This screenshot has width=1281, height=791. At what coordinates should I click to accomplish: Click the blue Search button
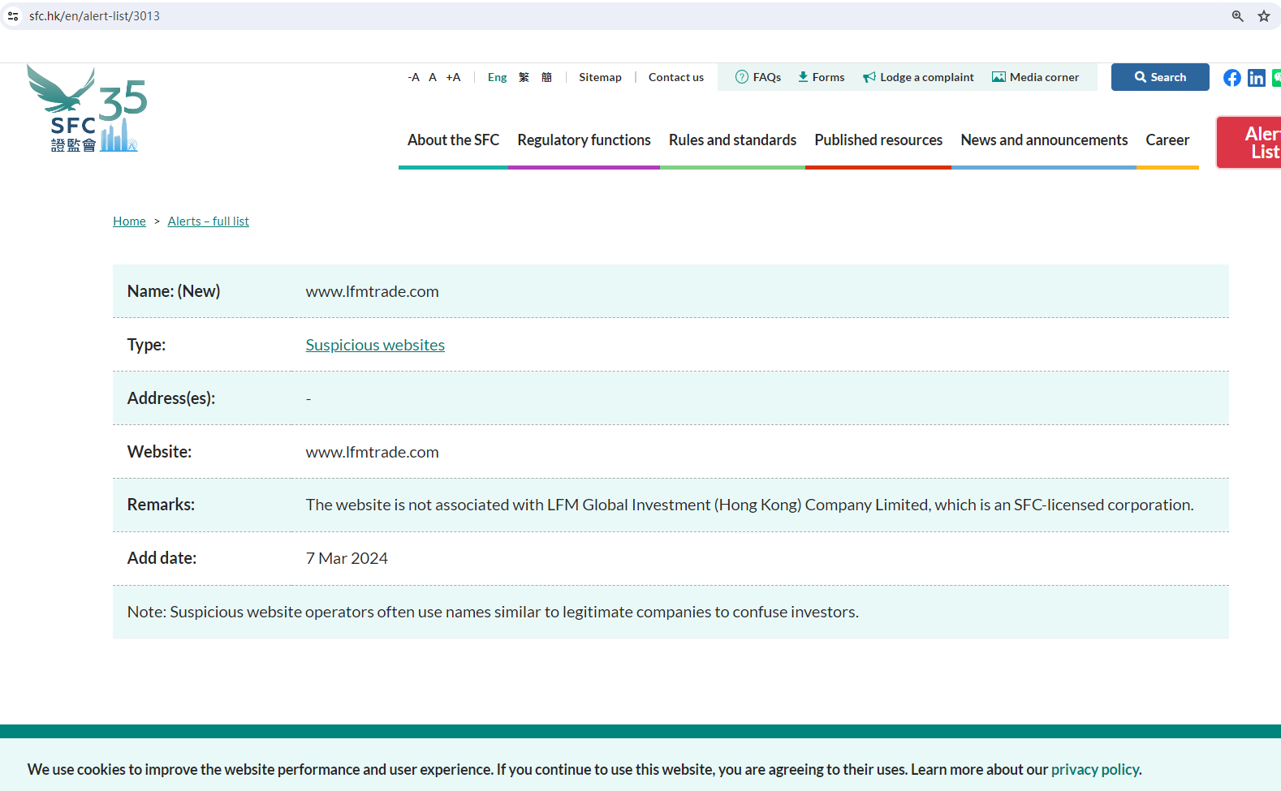pyautogui.click(x=1159, y=77)
